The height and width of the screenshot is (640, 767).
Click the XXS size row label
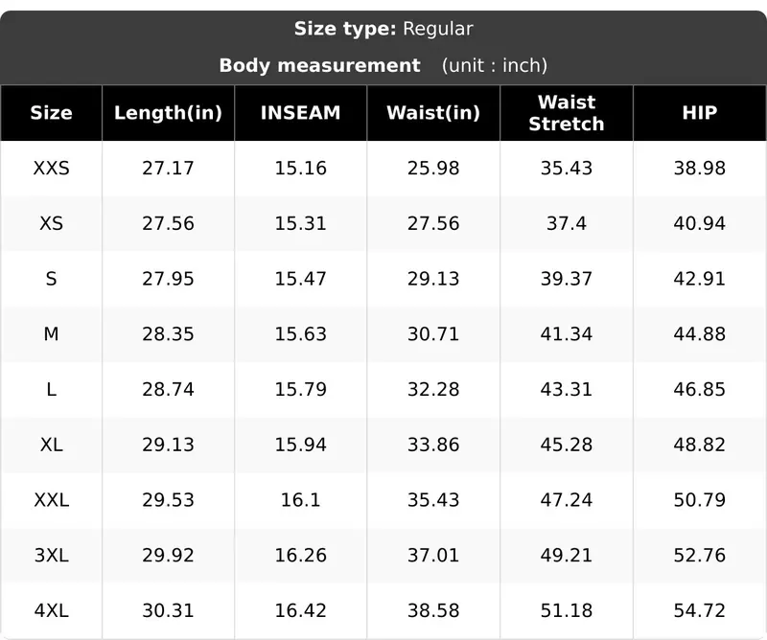coord(52,169)
